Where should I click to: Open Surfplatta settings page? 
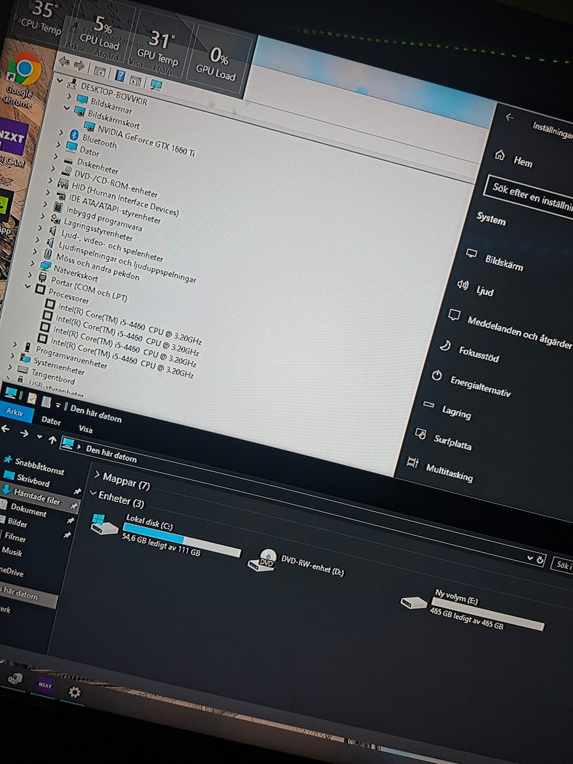[x=443, y=439]
